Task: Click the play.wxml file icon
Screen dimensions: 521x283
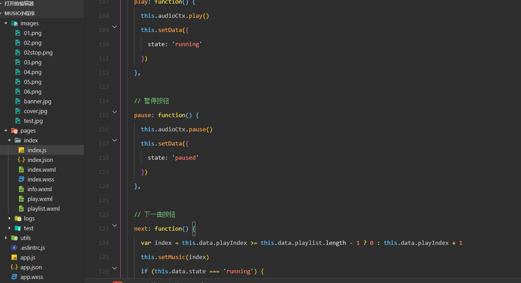Action: pyautogui.click(x=21, y=199)
